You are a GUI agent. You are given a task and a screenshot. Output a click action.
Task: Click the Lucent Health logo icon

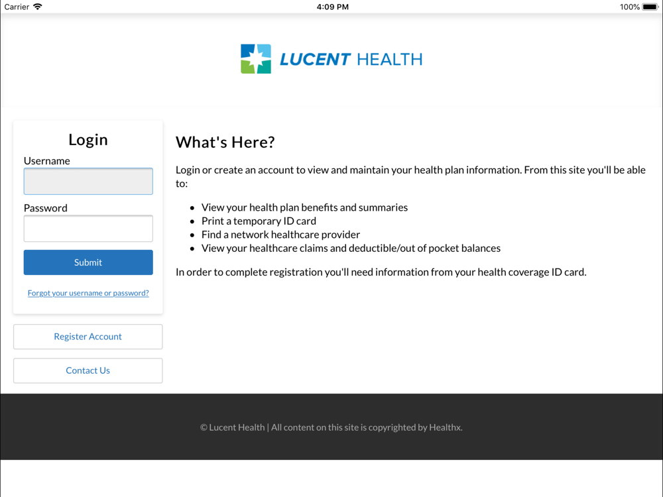(256, 59)
